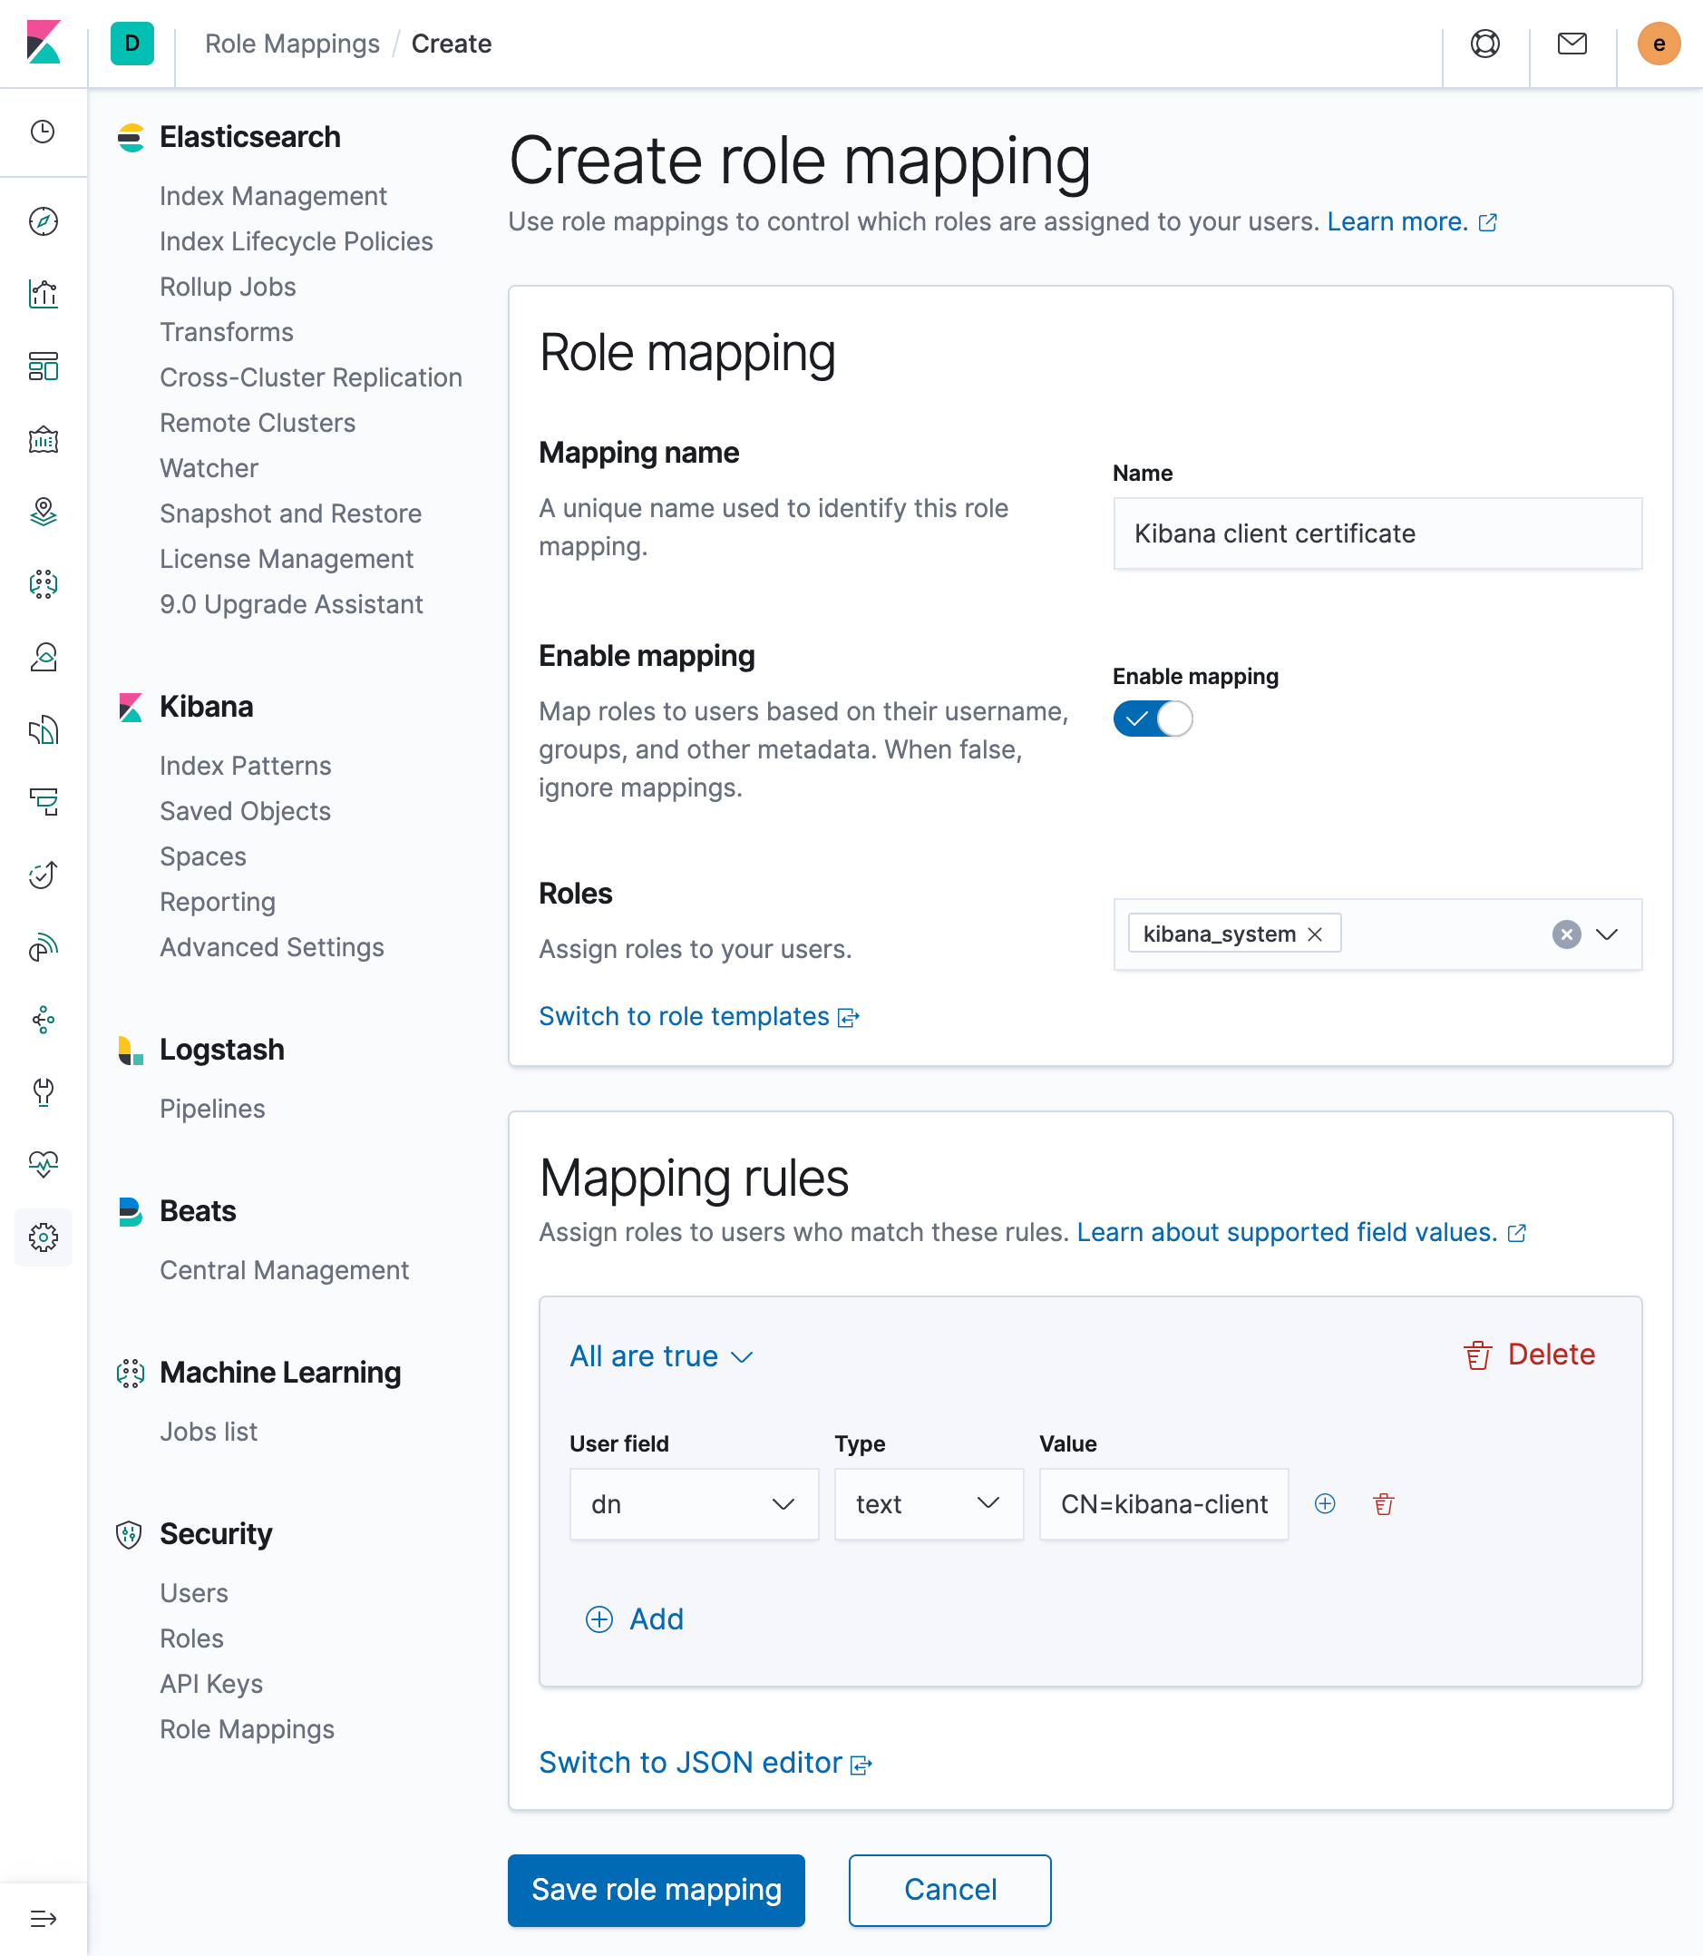Open the help life-ring icon
1703x1956 pixels.
point(1484,44)
